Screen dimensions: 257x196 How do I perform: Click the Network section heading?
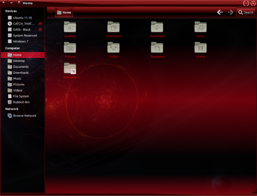tap(12, 109)
